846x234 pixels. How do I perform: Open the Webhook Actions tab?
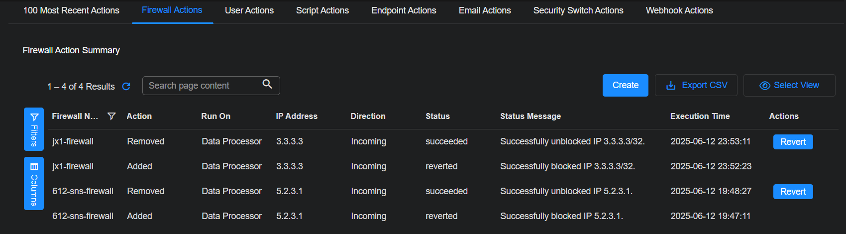679,10
